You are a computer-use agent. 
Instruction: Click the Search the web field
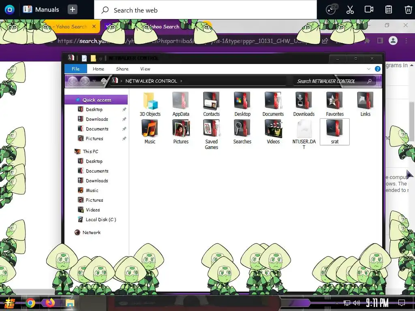tap(205, 10)
